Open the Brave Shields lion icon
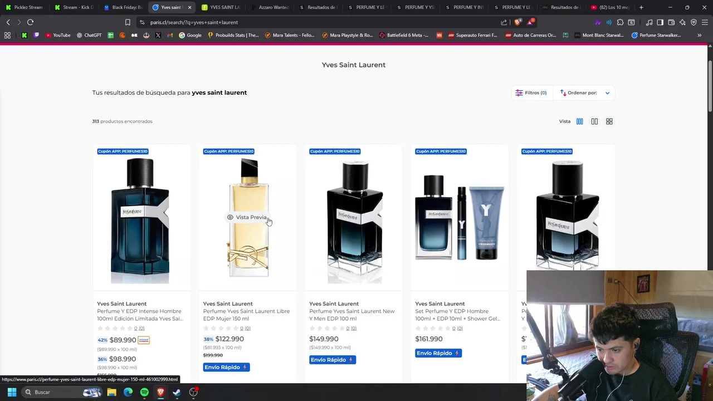This screenshot has height=401, width=713. [x=517, y=22]
